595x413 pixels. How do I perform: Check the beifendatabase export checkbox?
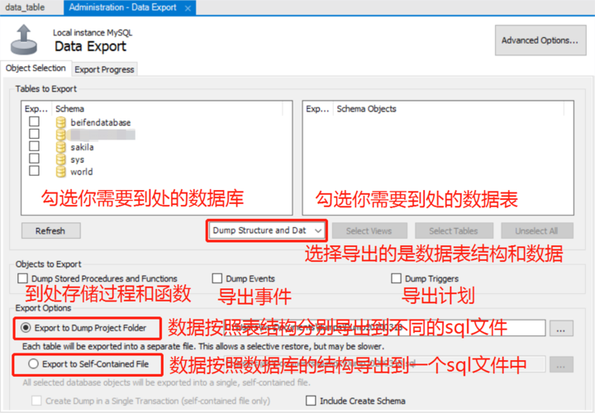click(x=34, y=121)
